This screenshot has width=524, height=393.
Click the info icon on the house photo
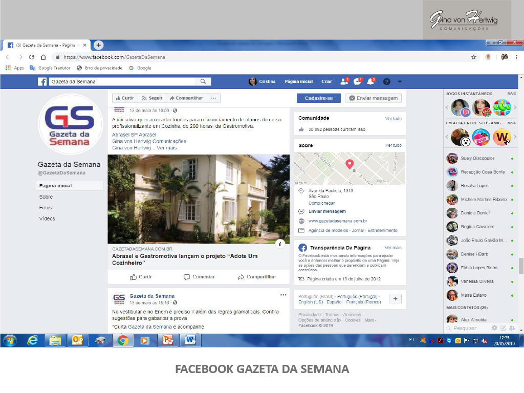[x=280, y=244]
